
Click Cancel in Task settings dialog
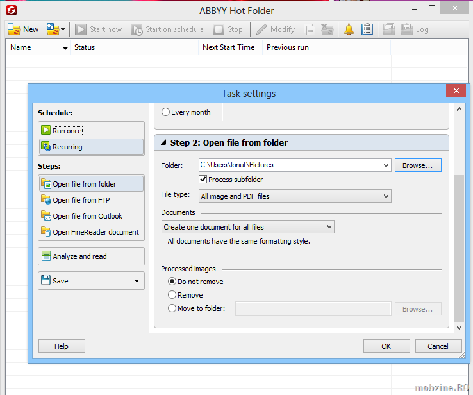pos(438,346)
